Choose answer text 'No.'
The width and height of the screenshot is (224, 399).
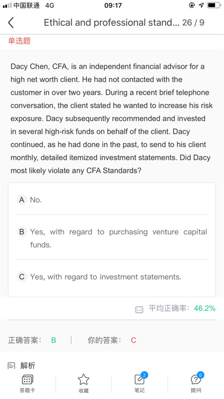point(36,200)
